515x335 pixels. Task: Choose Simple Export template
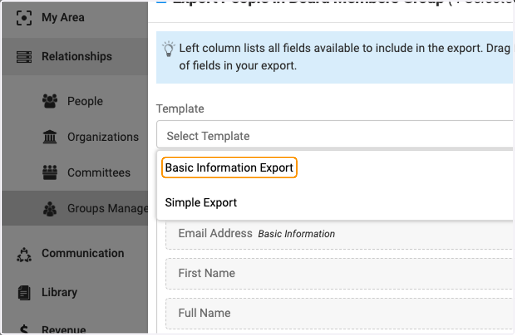coord(201,202)
